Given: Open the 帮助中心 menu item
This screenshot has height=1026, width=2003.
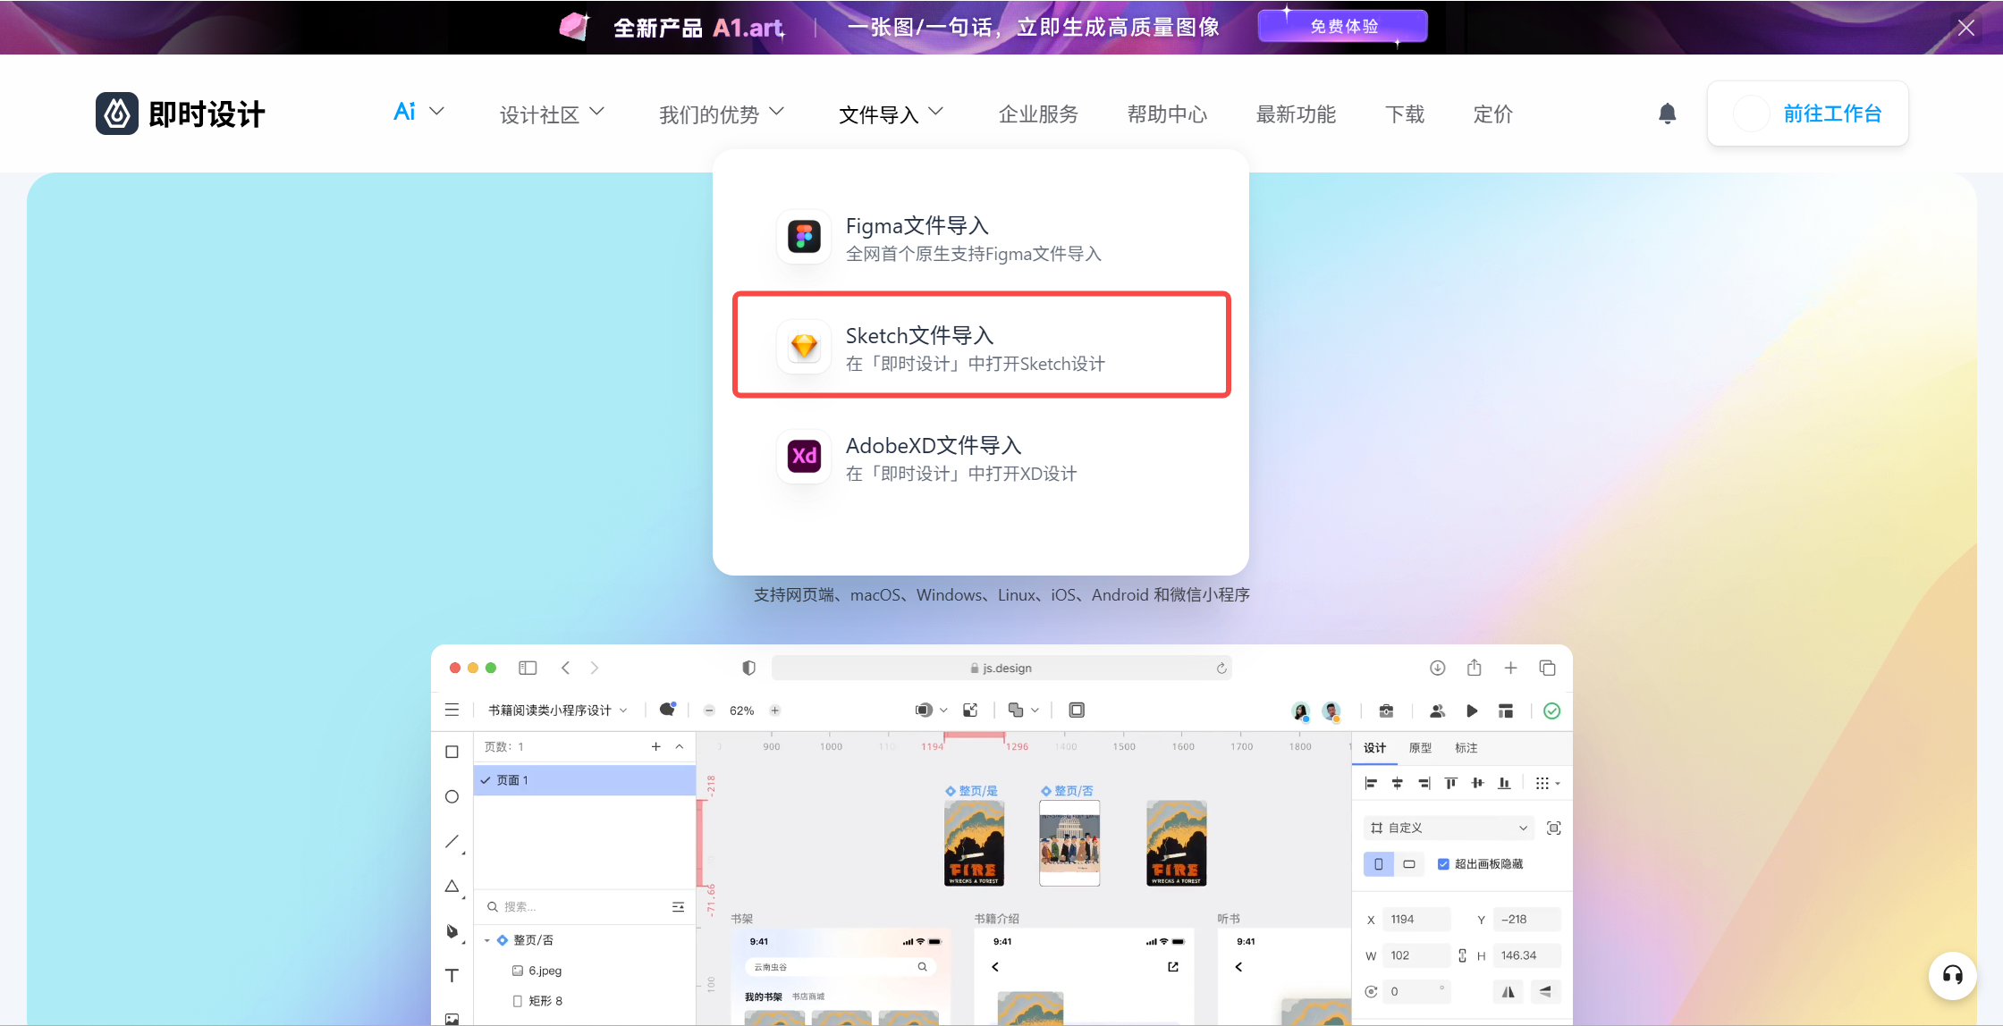Looking at the screenshot, I should pyautogui.click(x=1167, y=114).
